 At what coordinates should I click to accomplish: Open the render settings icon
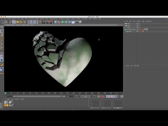(51, 22)
